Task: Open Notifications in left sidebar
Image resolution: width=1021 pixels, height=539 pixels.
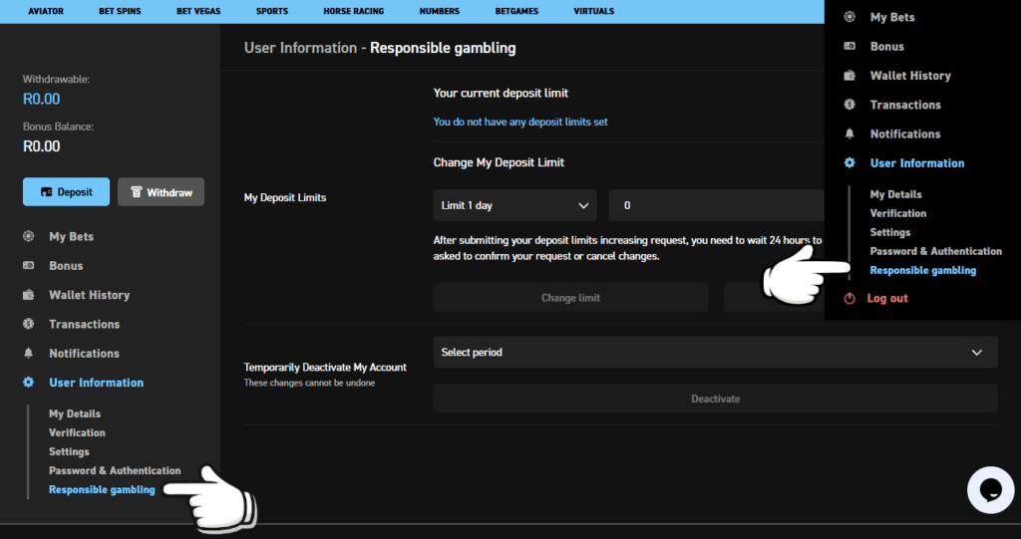Action: [x=84, y=354]
